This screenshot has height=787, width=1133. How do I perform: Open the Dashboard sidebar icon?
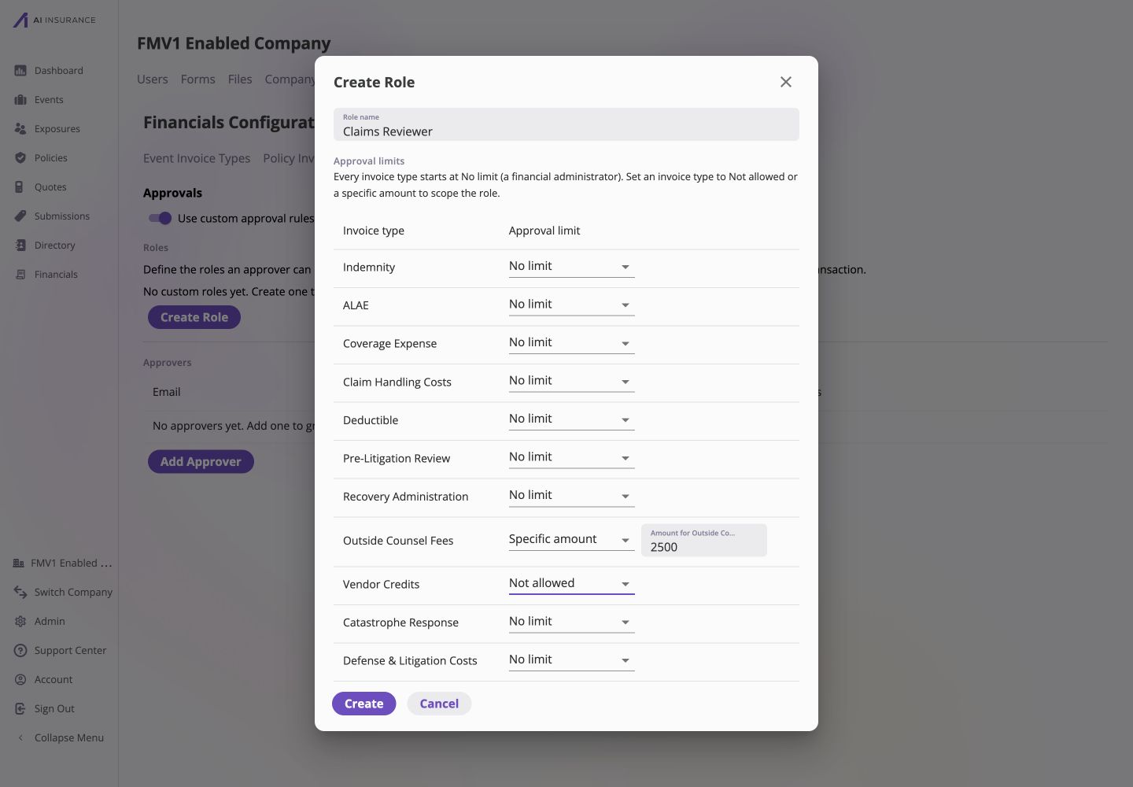(20, 71)
